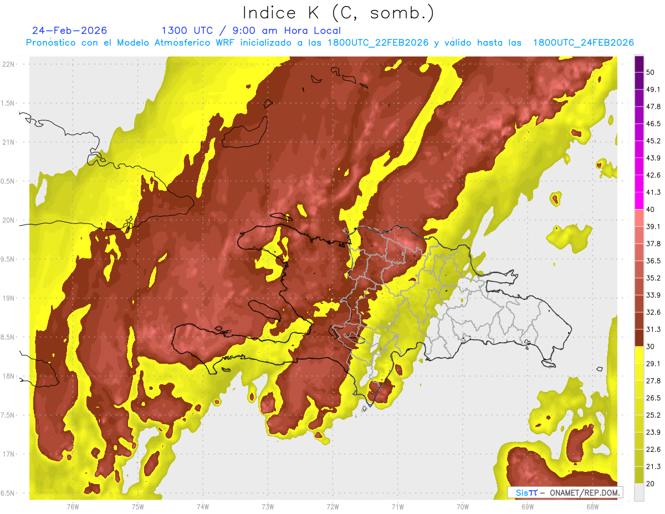
Task: Click the latitude axis label '21N'
Action: click(x=8, y=142)
